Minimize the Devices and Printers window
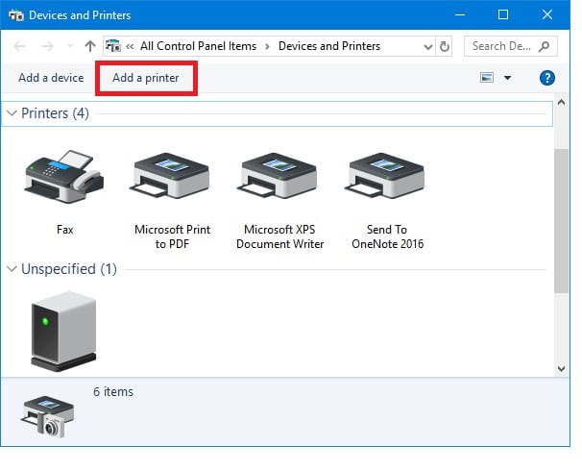Screen dimensions: 582x471 coord(460,14)
